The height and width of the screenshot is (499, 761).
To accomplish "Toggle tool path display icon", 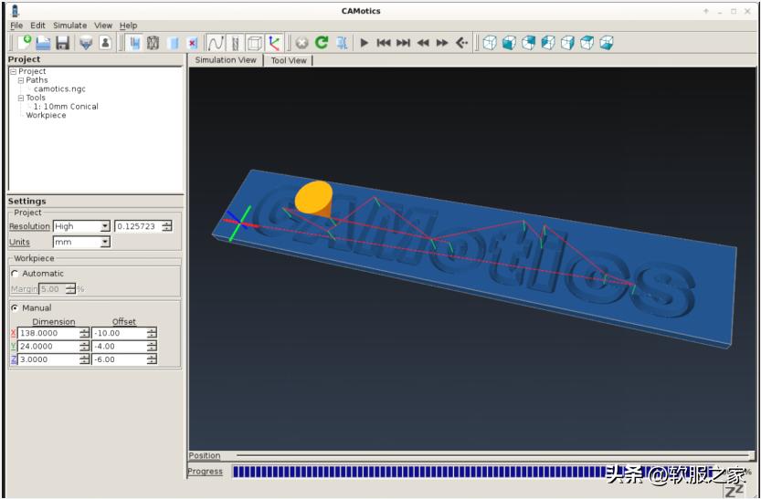I will (x=216, y=43).
